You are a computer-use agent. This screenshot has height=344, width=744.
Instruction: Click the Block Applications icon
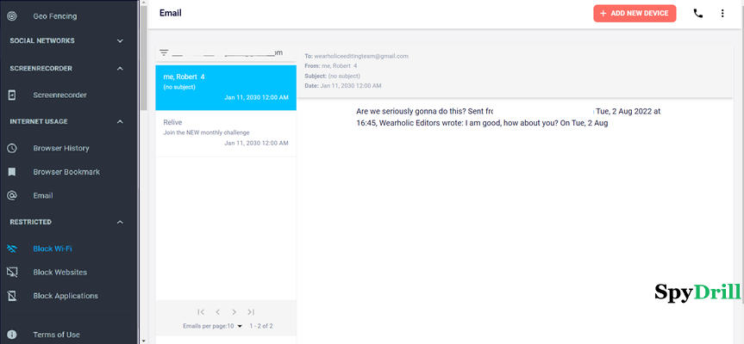click(12, 296)
